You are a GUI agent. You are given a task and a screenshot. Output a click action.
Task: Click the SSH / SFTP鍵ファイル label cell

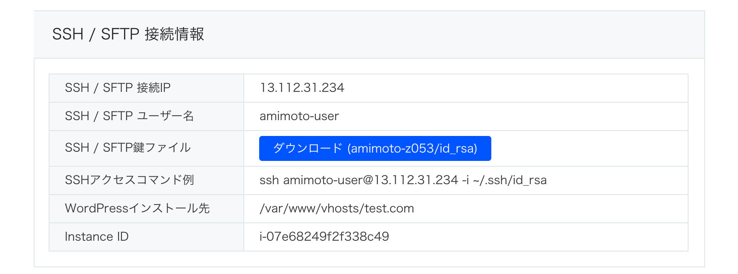point(146,148)
